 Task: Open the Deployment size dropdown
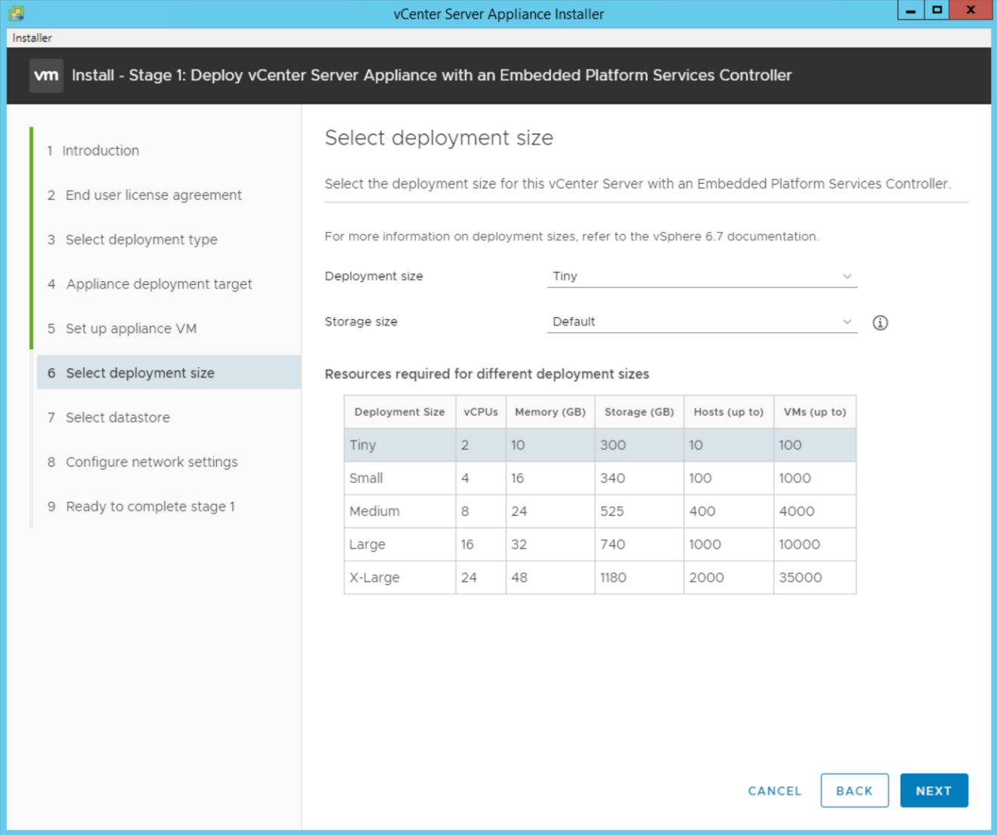coord(701,277)
